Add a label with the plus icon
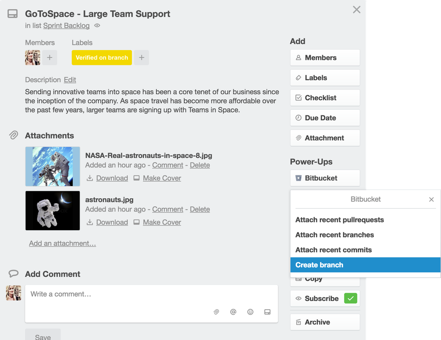441x340 pixels. 141,58
